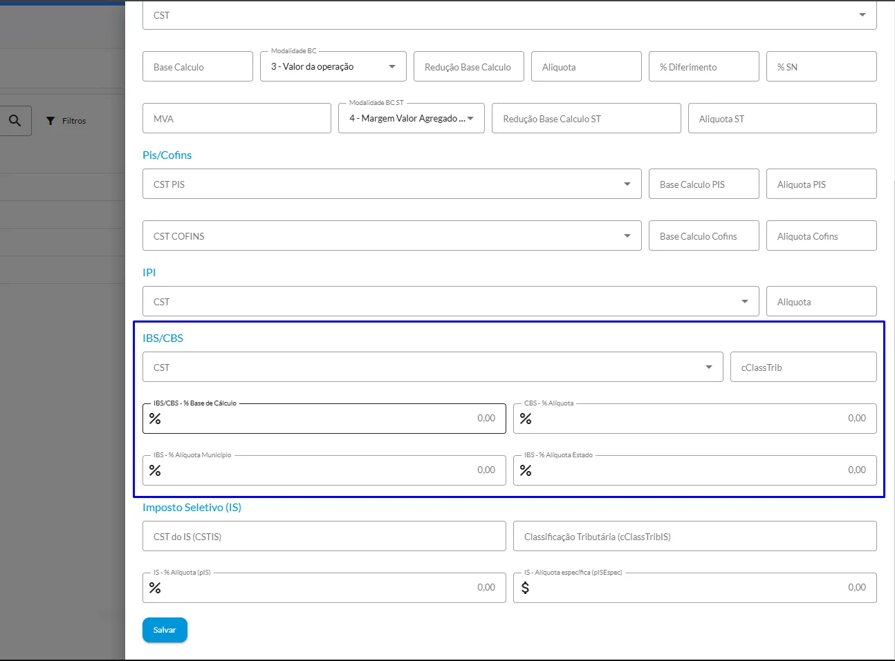Open the IBS/CBS CST dropdown

tap(433, 367)
